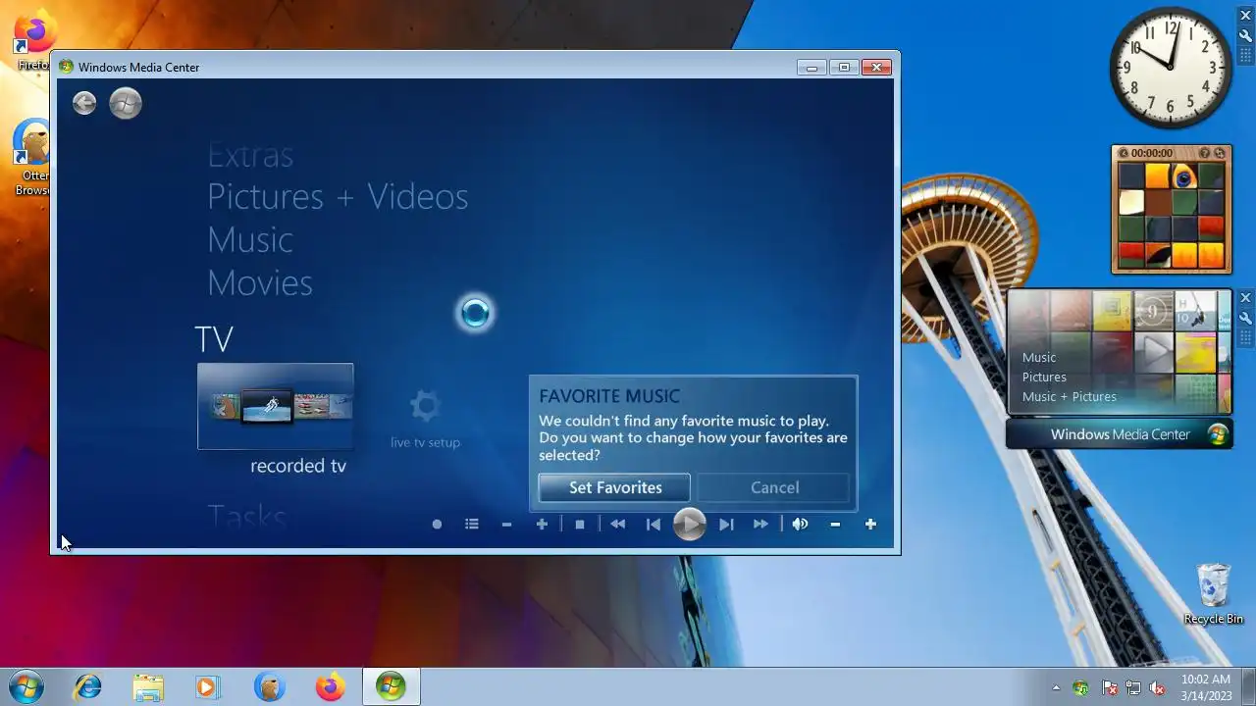This screenshot has height=706, width=1256.
Task: Select Movies in the Media Center menu
Action: 260,283
